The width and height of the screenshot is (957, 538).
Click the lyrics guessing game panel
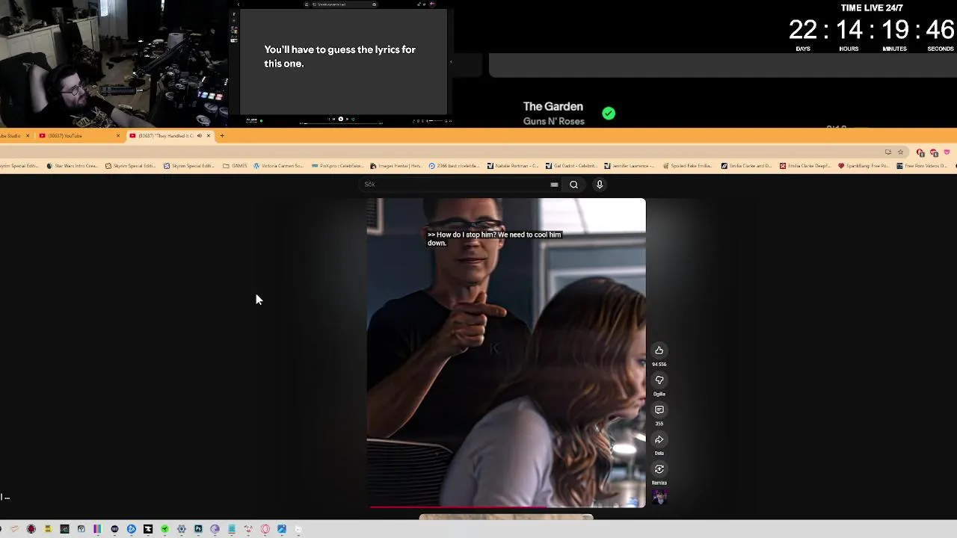(x=343, y=62)
